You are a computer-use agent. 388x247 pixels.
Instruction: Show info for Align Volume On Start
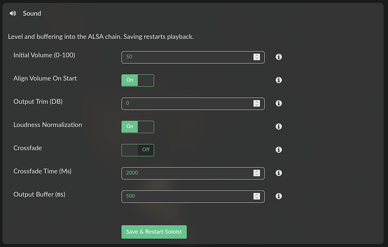click(278, 80)
